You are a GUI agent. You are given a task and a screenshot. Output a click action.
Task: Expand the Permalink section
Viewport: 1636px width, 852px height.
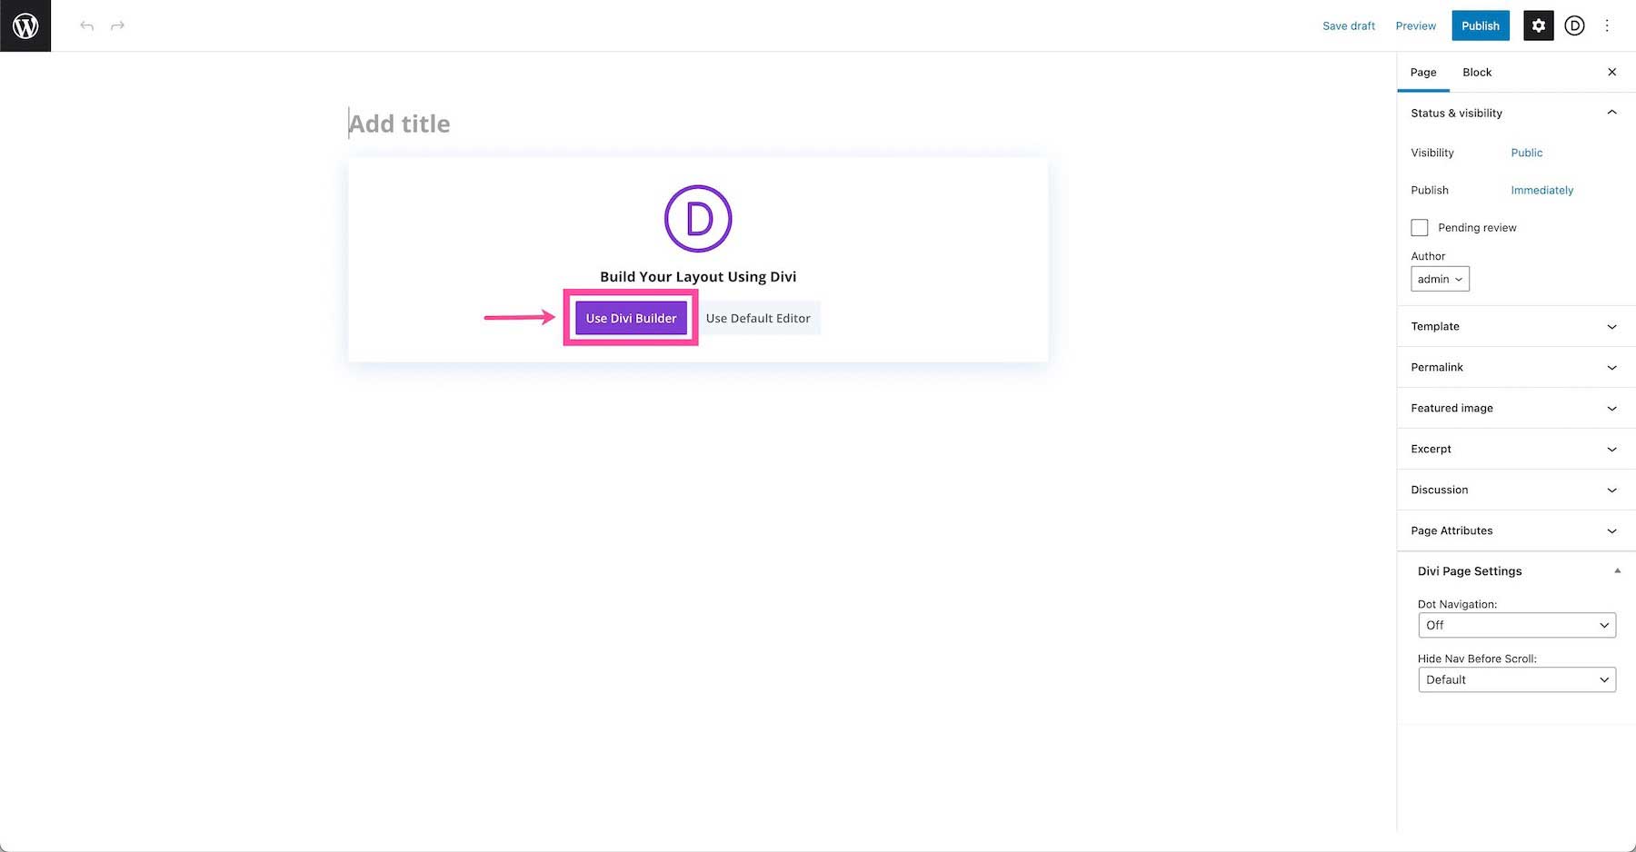[x=1514, y=367]
